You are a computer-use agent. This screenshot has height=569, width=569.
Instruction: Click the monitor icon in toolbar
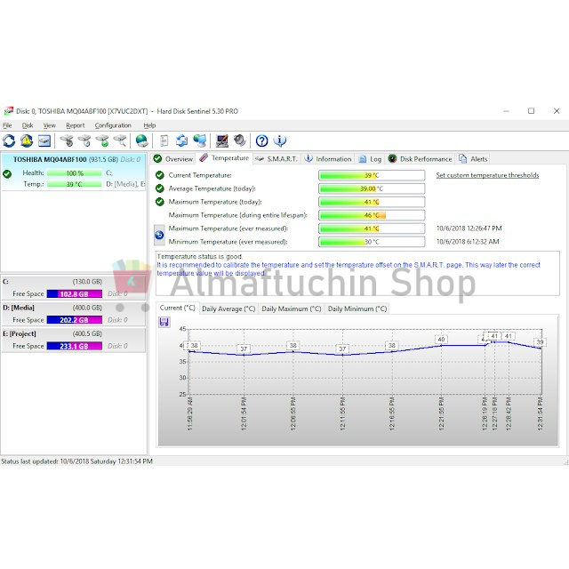tap(221, 140)
